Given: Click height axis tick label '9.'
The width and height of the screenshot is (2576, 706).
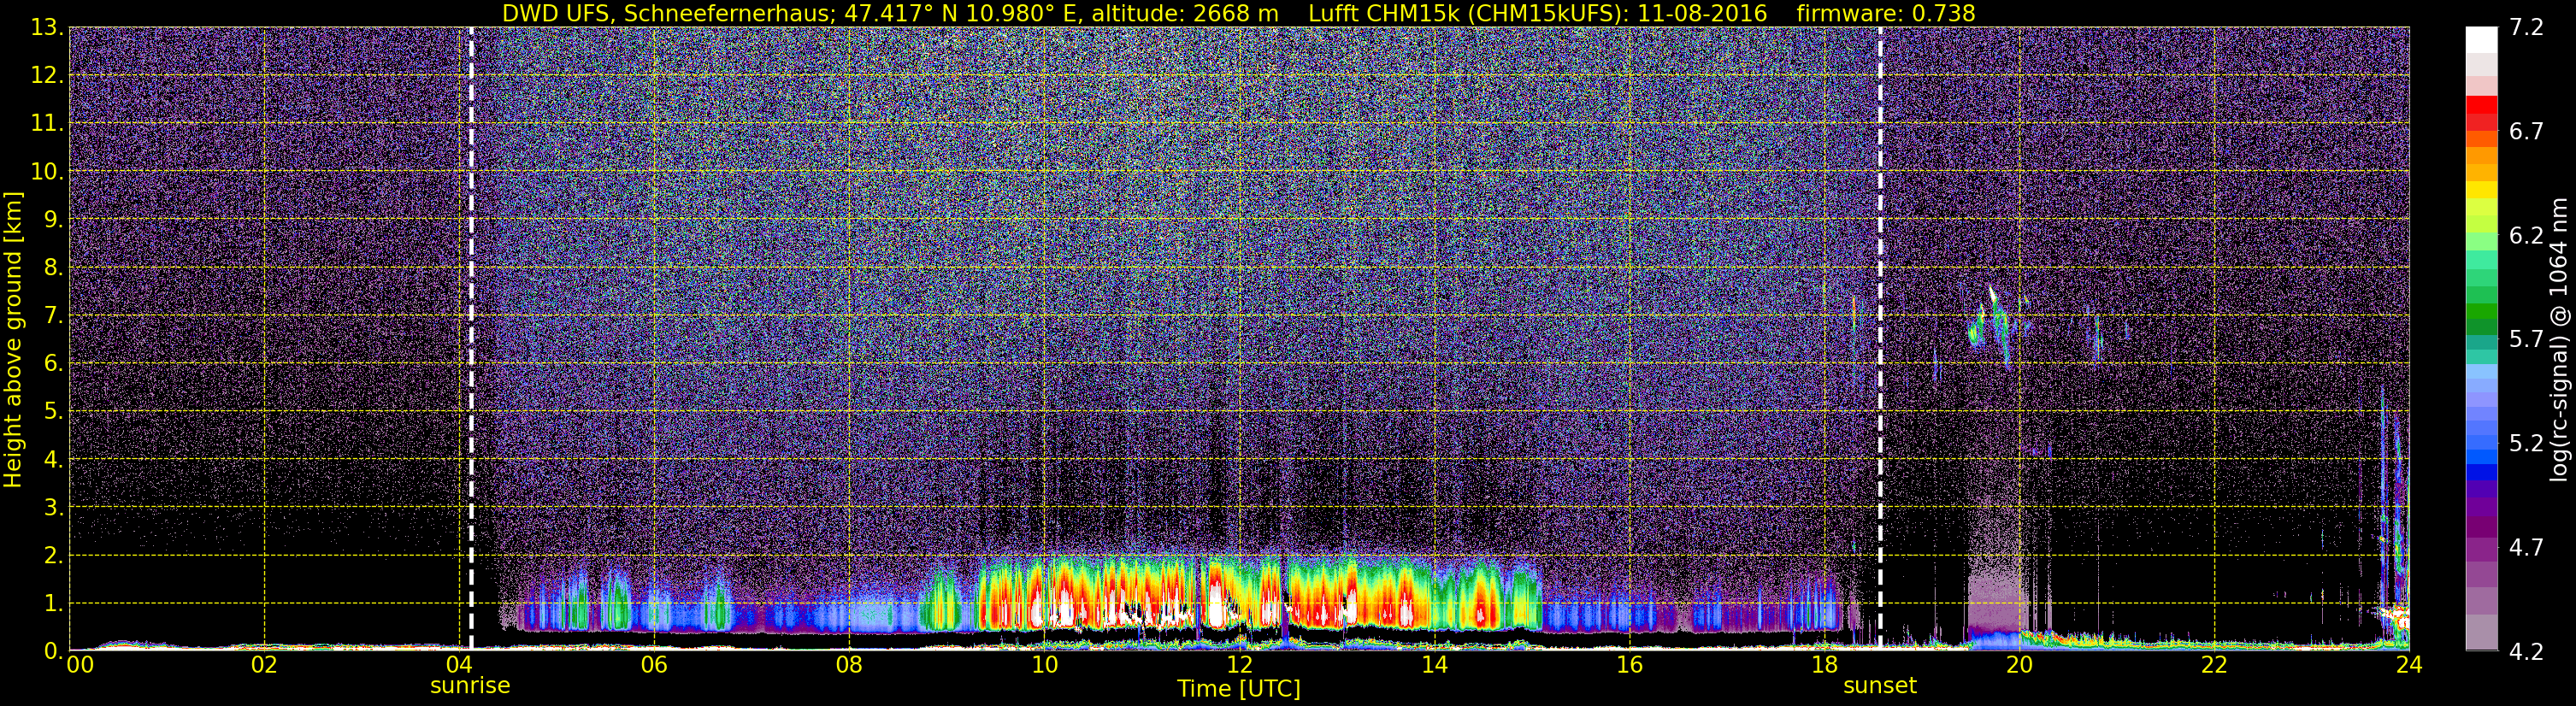Looking at the screenshot, I should (53, 219).
